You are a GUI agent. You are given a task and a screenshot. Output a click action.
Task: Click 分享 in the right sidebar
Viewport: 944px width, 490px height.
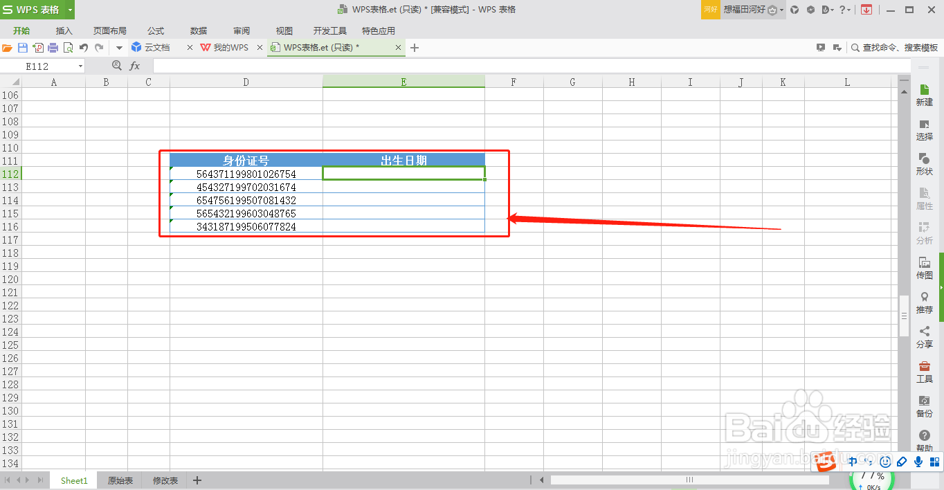tap(924, 337)
